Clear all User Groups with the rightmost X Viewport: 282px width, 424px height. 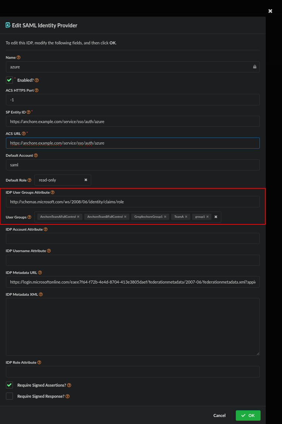click(x=216, y=217)
